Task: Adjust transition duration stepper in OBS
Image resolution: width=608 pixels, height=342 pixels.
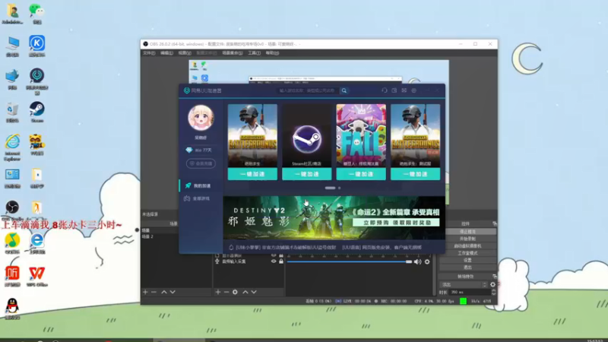Action: click(493, 292)
